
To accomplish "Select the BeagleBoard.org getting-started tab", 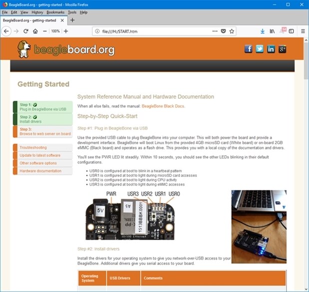I will tap(34, 20).
